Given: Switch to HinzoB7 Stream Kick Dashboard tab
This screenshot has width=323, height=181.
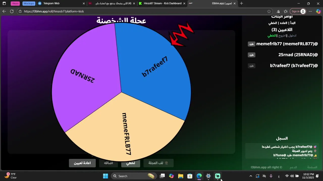Looking at the screenshot, I should [162, 4].
